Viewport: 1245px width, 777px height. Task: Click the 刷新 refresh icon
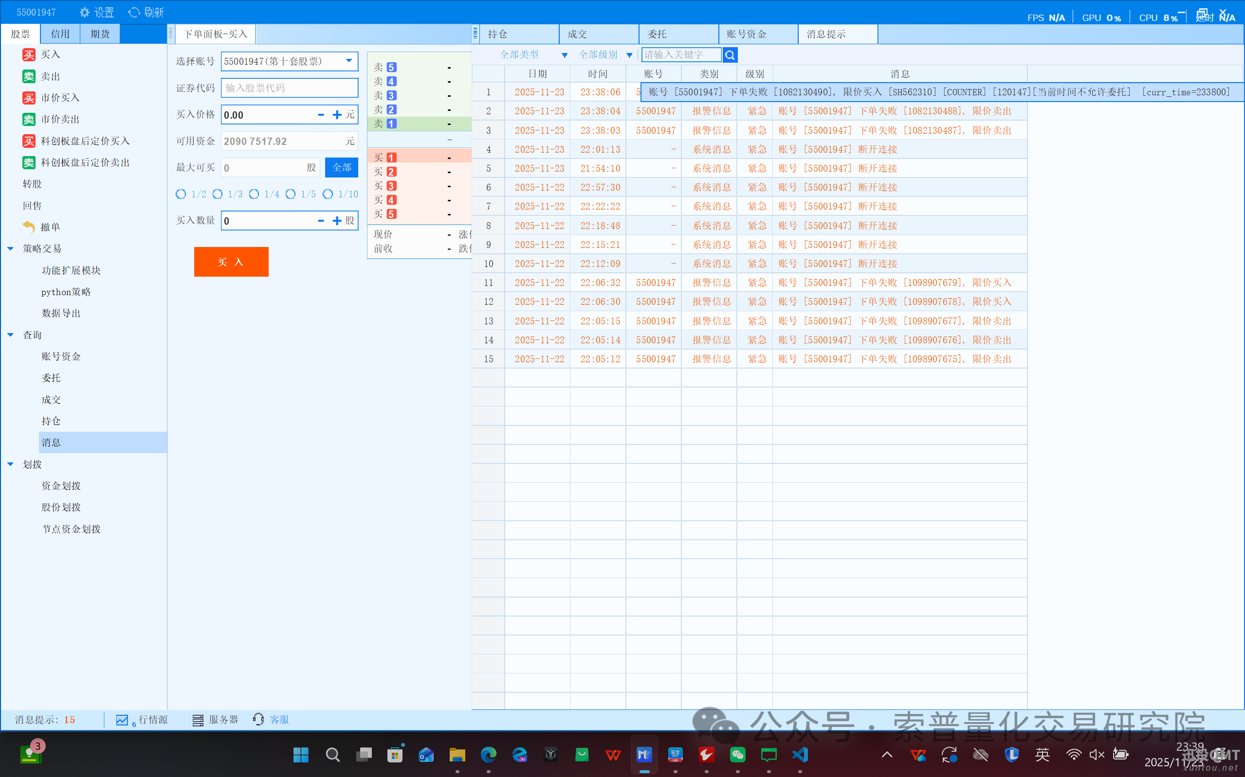[x=134, y=12]
